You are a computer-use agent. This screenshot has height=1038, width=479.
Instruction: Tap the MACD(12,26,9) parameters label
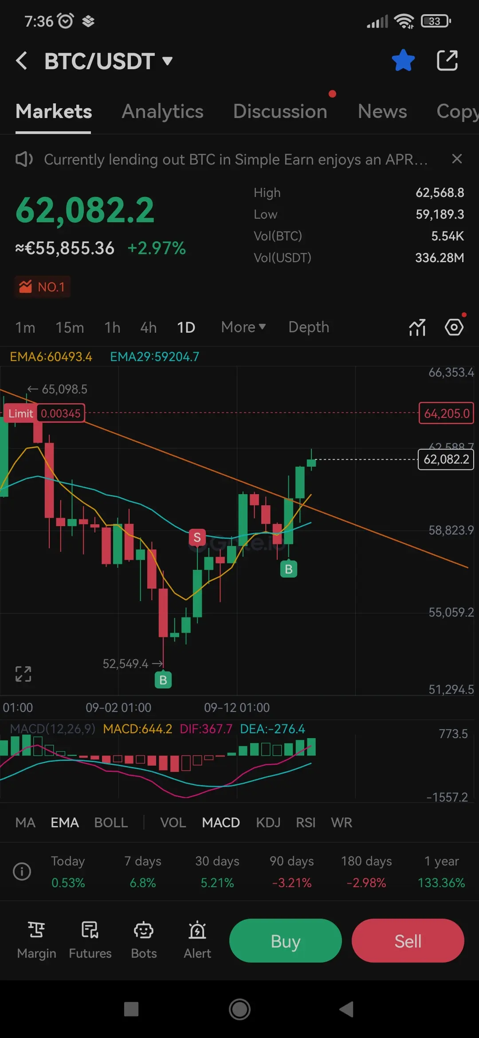[52, 729]
